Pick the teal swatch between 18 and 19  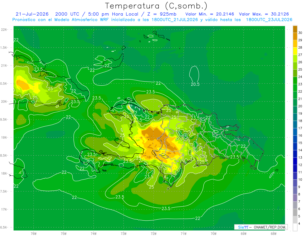295,117
